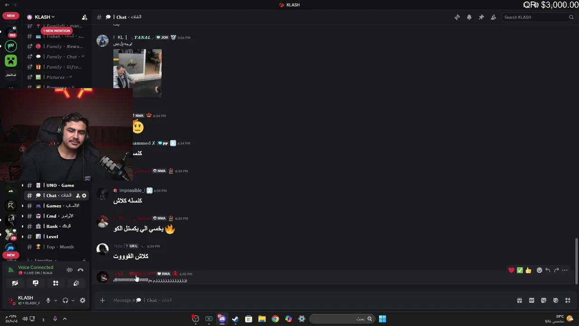Expand Games channel threads arrow
The image size is (579, 326).
[x=22, y=206]
